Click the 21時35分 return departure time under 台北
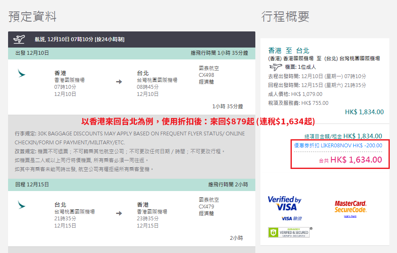 [65, 219]
